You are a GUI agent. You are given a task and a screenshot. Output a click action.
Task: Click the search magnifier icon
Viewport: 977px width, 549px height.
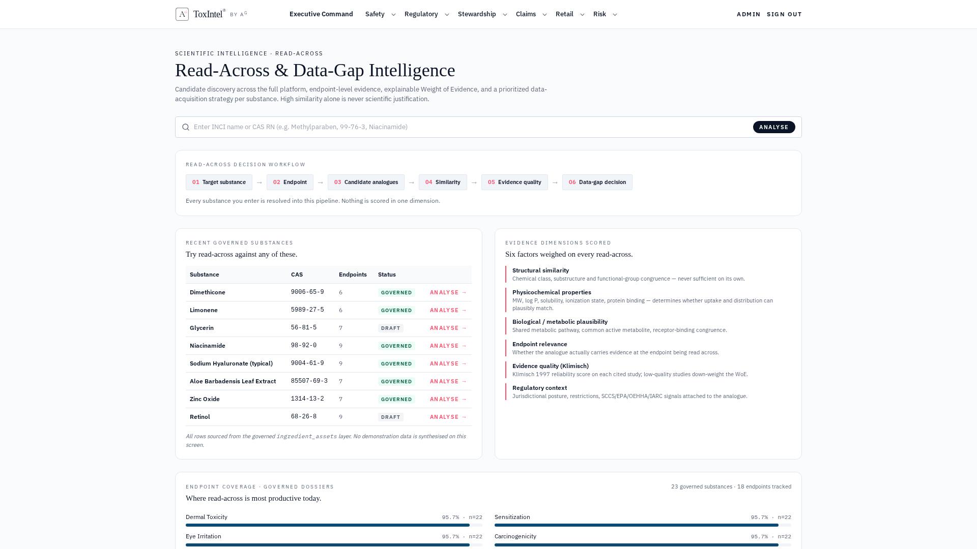click(x=186, y=127)
